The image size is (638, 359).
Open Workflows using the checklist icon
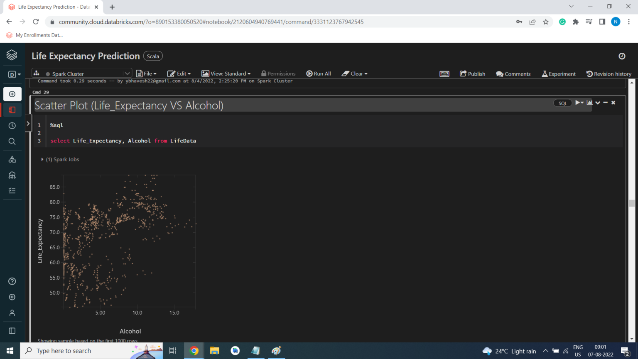[x=12, y=190]
